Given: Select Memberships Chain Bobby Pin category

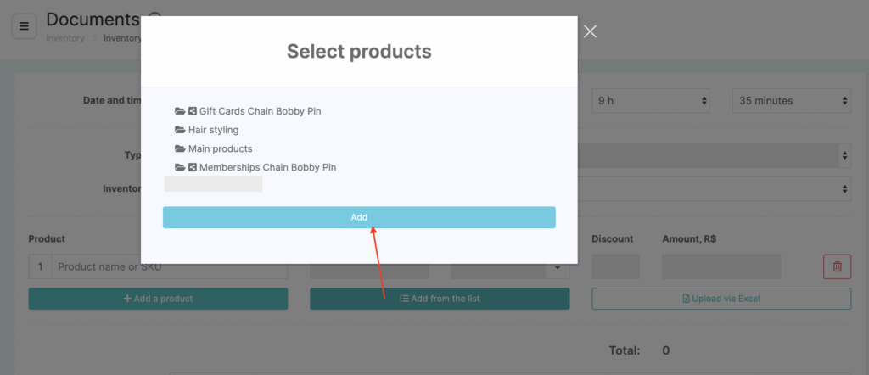Looking at the screenshot, I should click(267, 167).
